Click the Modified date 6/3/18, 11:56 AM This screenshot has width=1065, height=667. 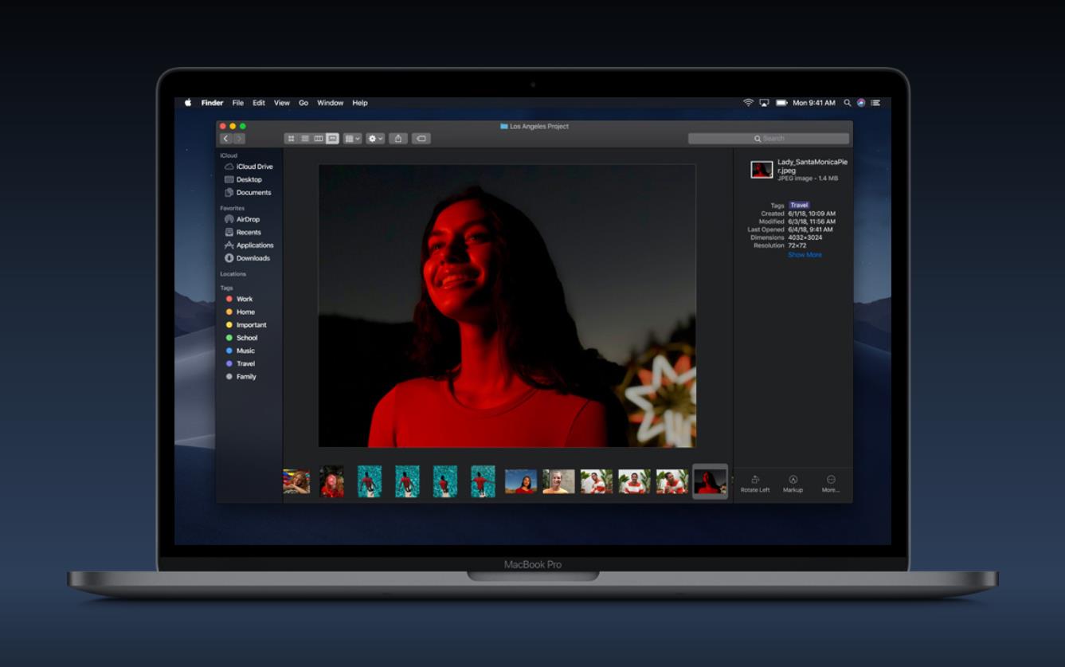(812, 222)
